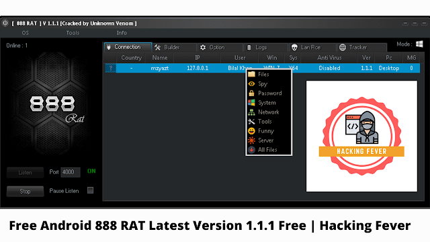Image resolution: width=430 pixels, height=242 pixels.
Task: Choose All Files from the context menu
Action: [x=269, y=150]
